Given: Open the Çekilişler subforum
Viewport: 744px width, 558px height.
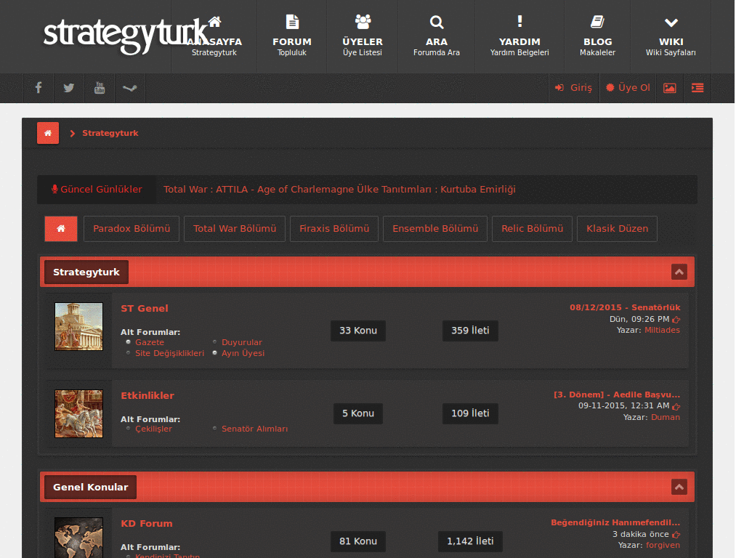Looking at the screenshot, I should click(x=153, y=429).
